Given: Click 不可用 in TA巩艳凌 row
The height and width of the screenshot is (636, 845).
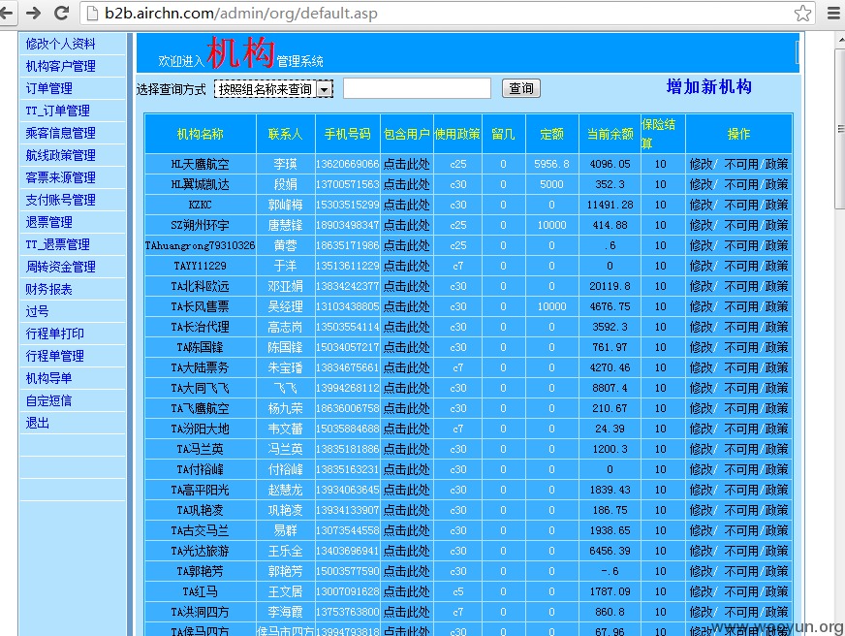Looking at the screenshot, I should pyautogui.click(x=741, y=510).
